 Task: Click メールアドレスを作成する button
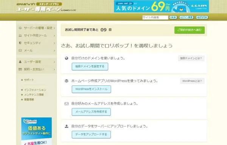point(91,112)
